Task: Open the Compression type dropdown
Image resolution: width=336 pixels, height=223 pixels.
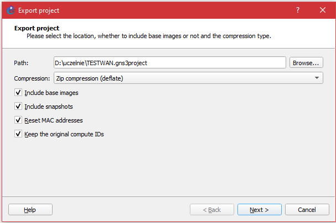Action: point(188,78)
